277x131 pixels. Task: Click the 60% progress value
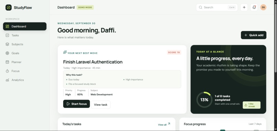pyautogui.click(x=80, y=94)
